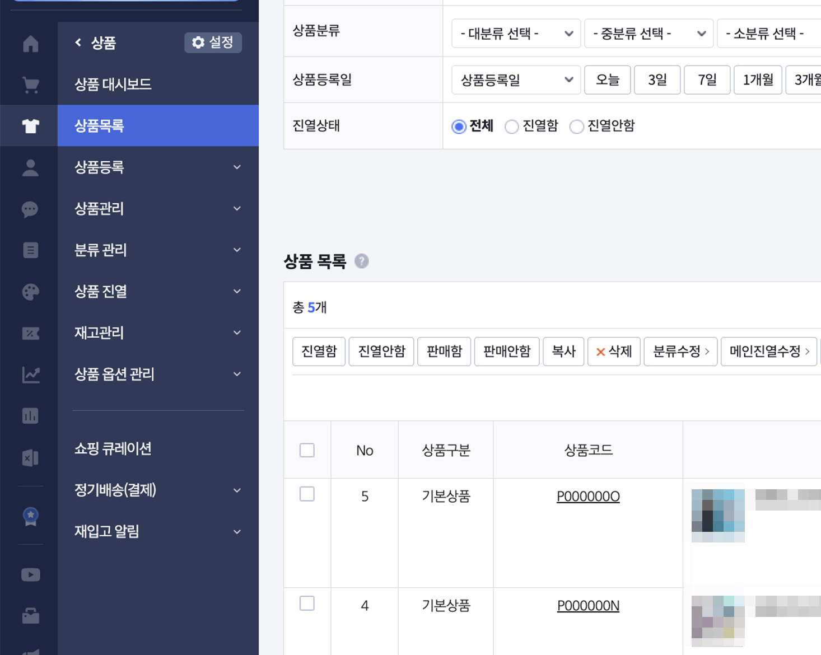The height and width of the screenshot is (655, 821).
Task: Open the speech bubble board icon
Action: 30,209
